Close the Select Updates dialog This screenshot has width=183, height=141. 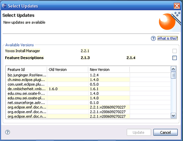(177, 6)
